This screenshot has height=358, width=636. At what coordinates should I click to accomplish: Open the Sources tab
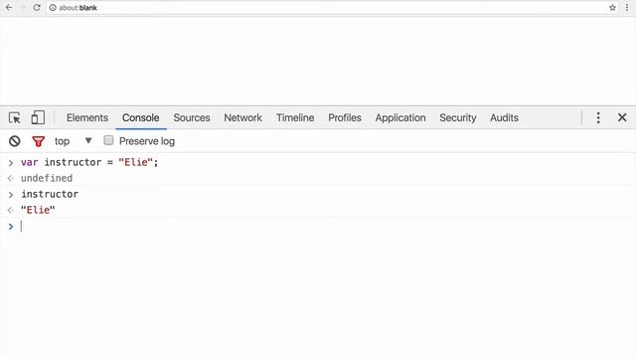[192, 117]
